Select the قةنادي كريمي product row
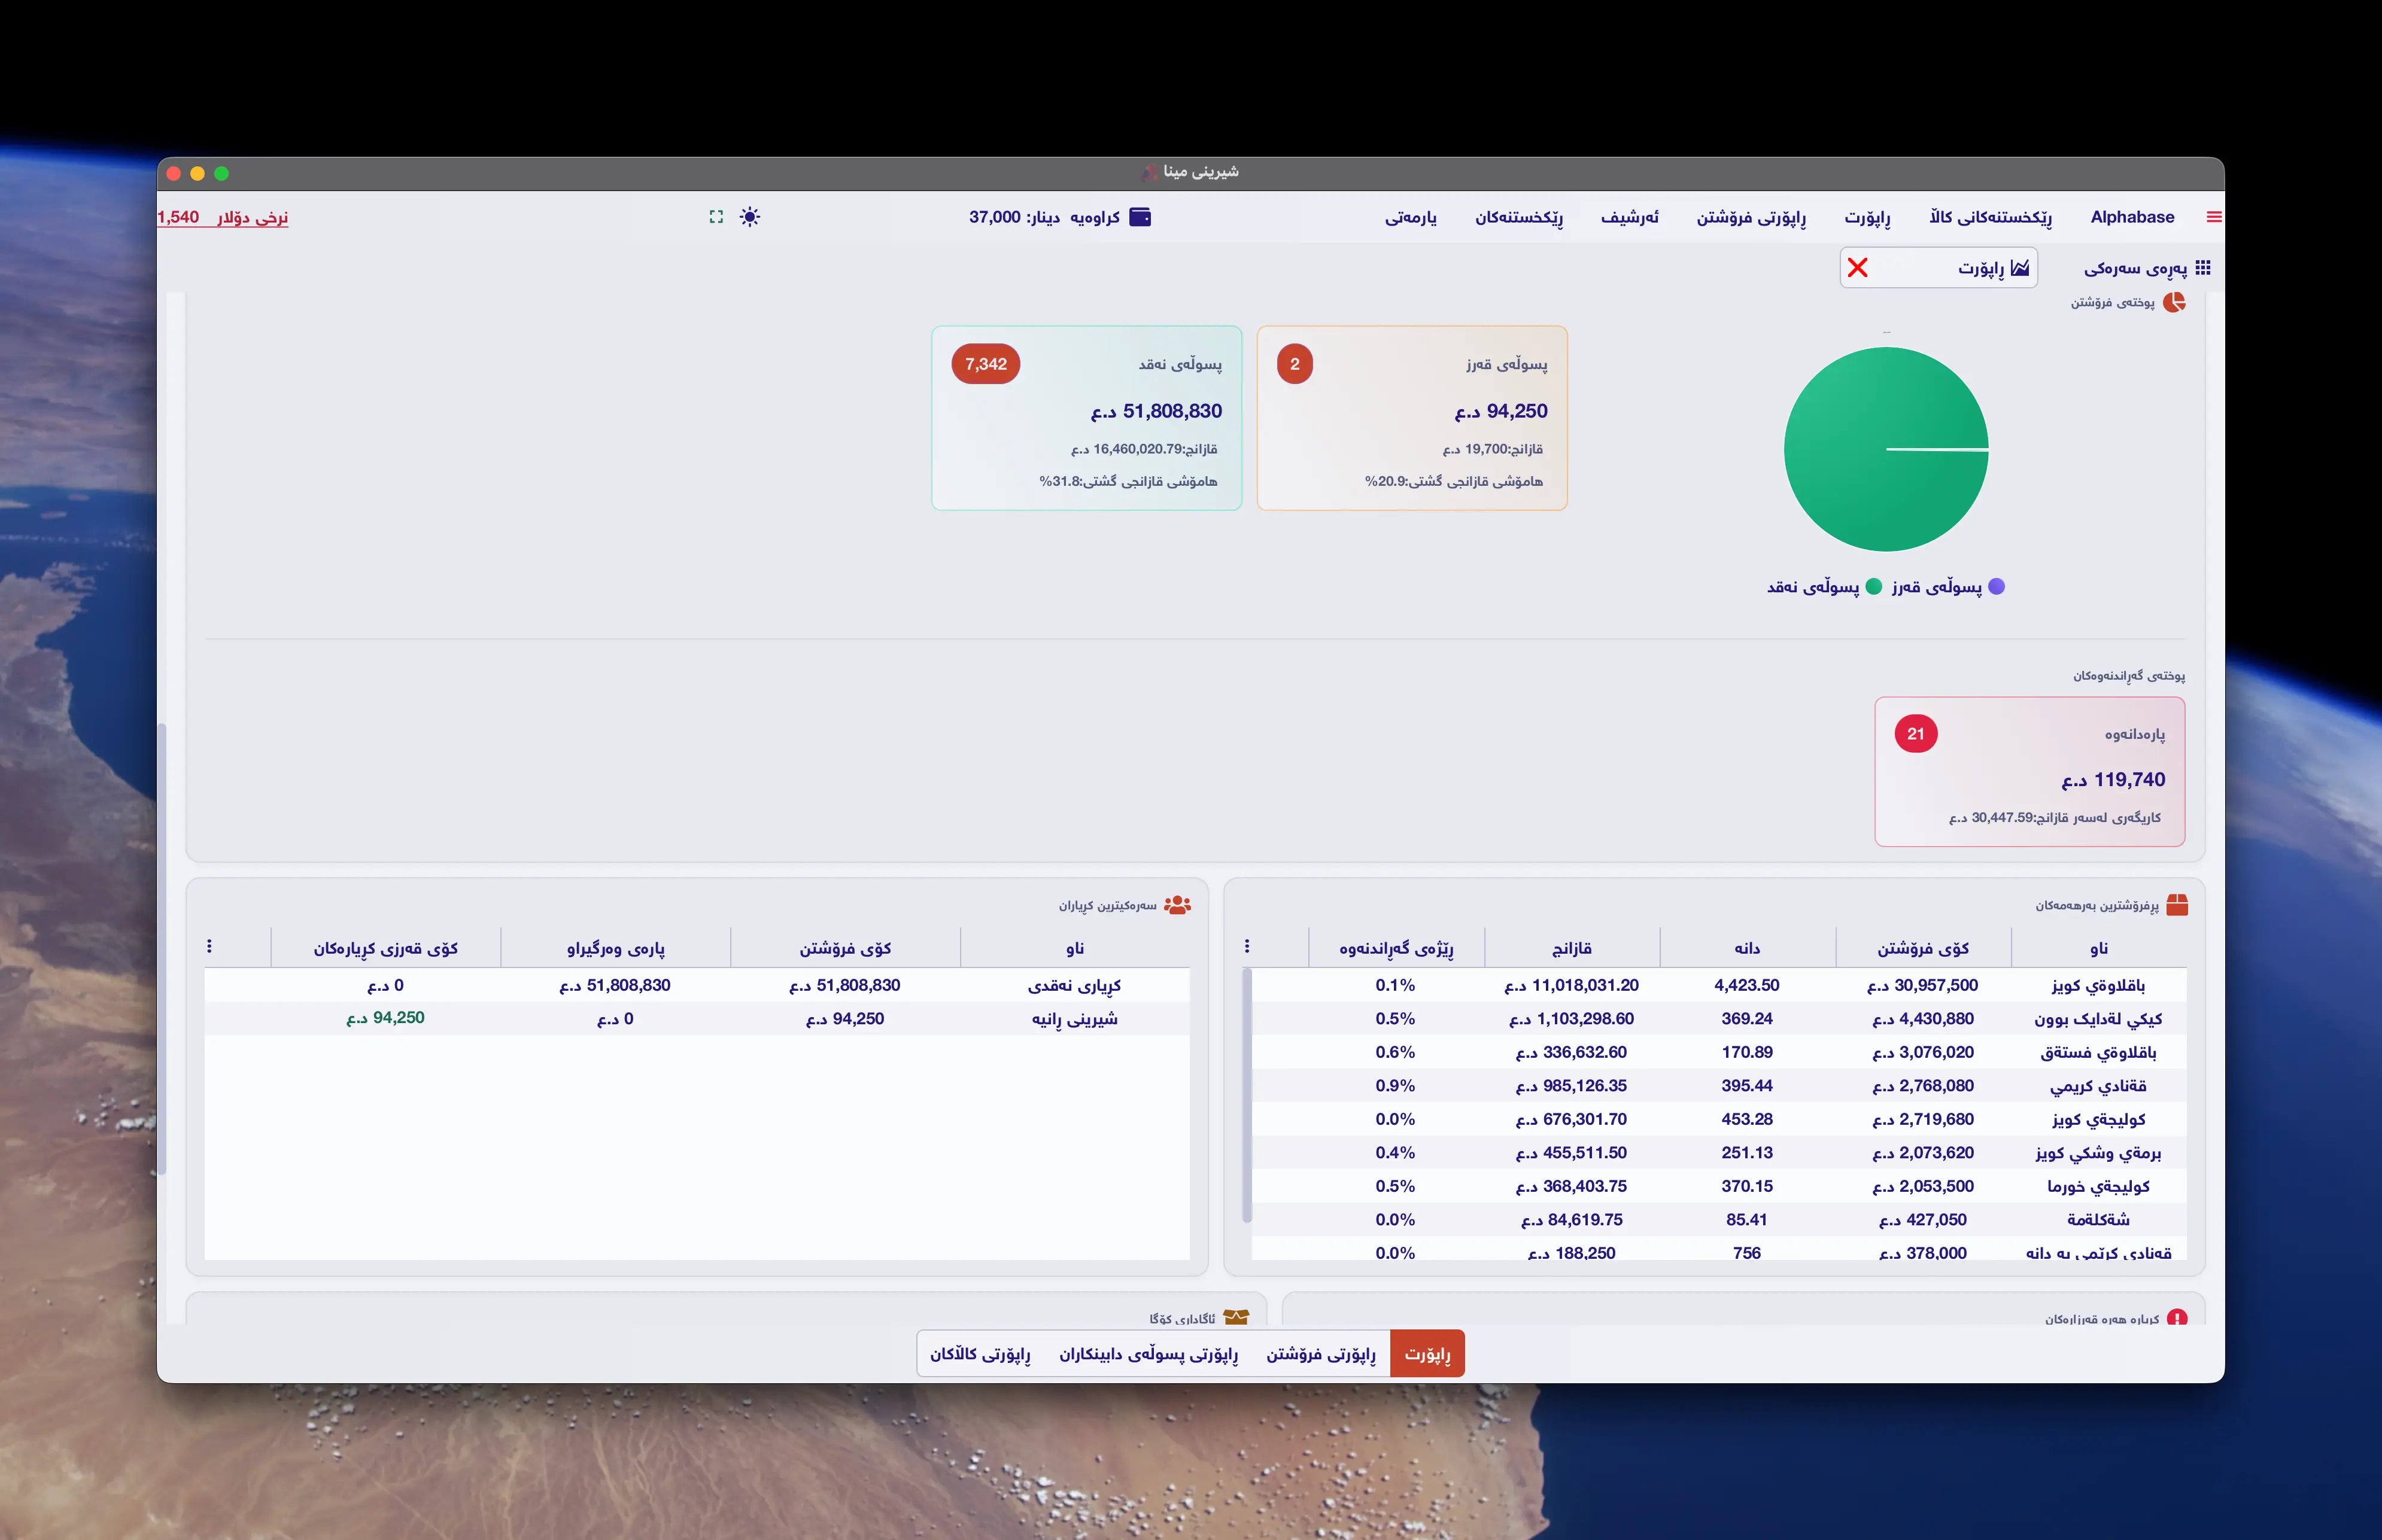Screen dimensions: 2382x1540 1719,1086
